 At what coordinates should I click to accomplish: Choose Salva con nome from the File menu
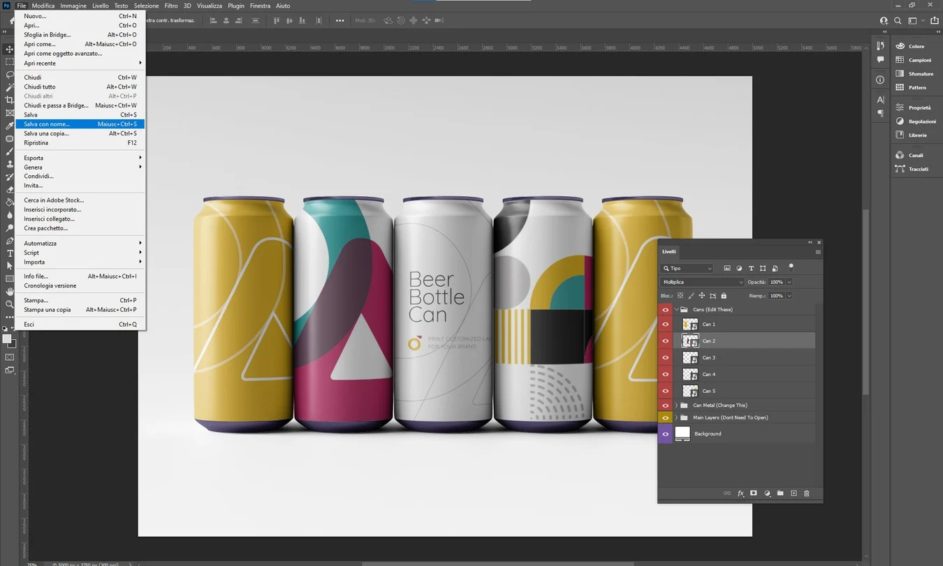(x=46, y=124)
